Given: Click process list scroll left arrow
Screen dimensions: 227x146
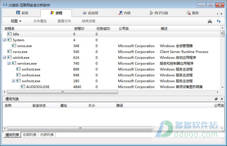Looking at the screenshot, I should [x=5, y=92].
